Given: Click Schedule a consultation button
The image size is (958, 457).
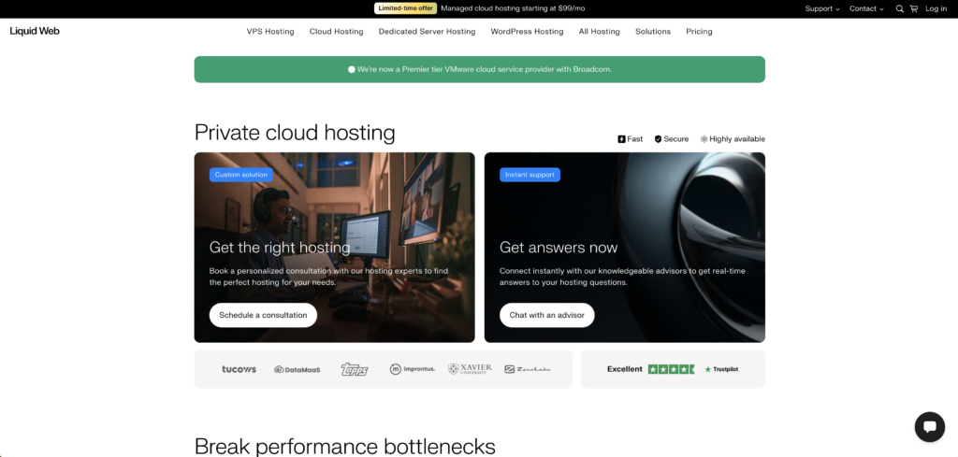Looking at the screenshot, I should tap(263, 315).
